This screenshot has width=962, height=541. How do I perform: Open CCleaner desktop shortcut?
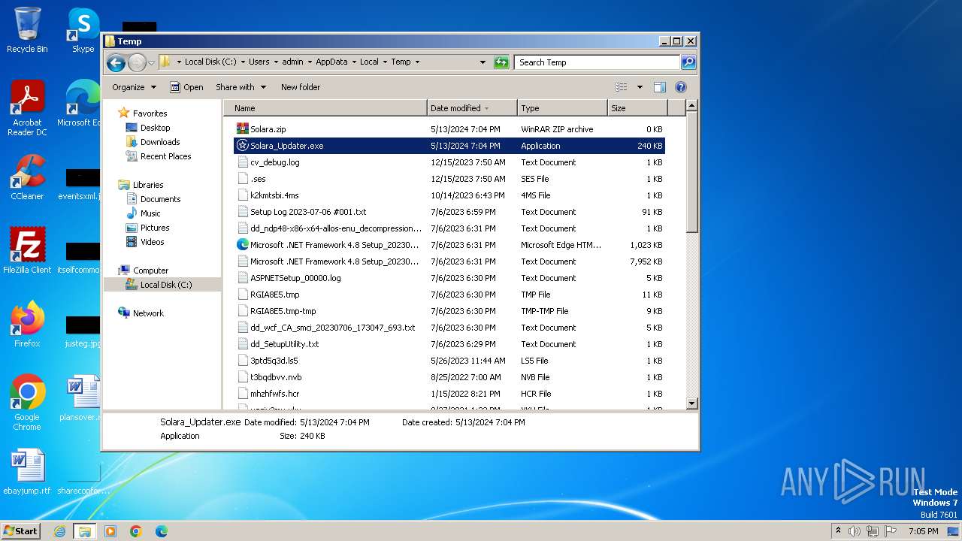tap(27, 177)
